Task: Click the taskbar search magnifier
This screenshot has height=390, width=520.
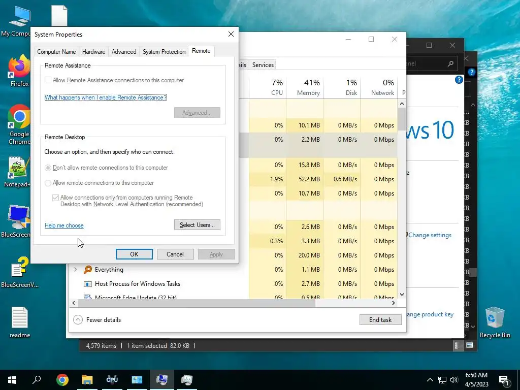Action: point(37,380)
